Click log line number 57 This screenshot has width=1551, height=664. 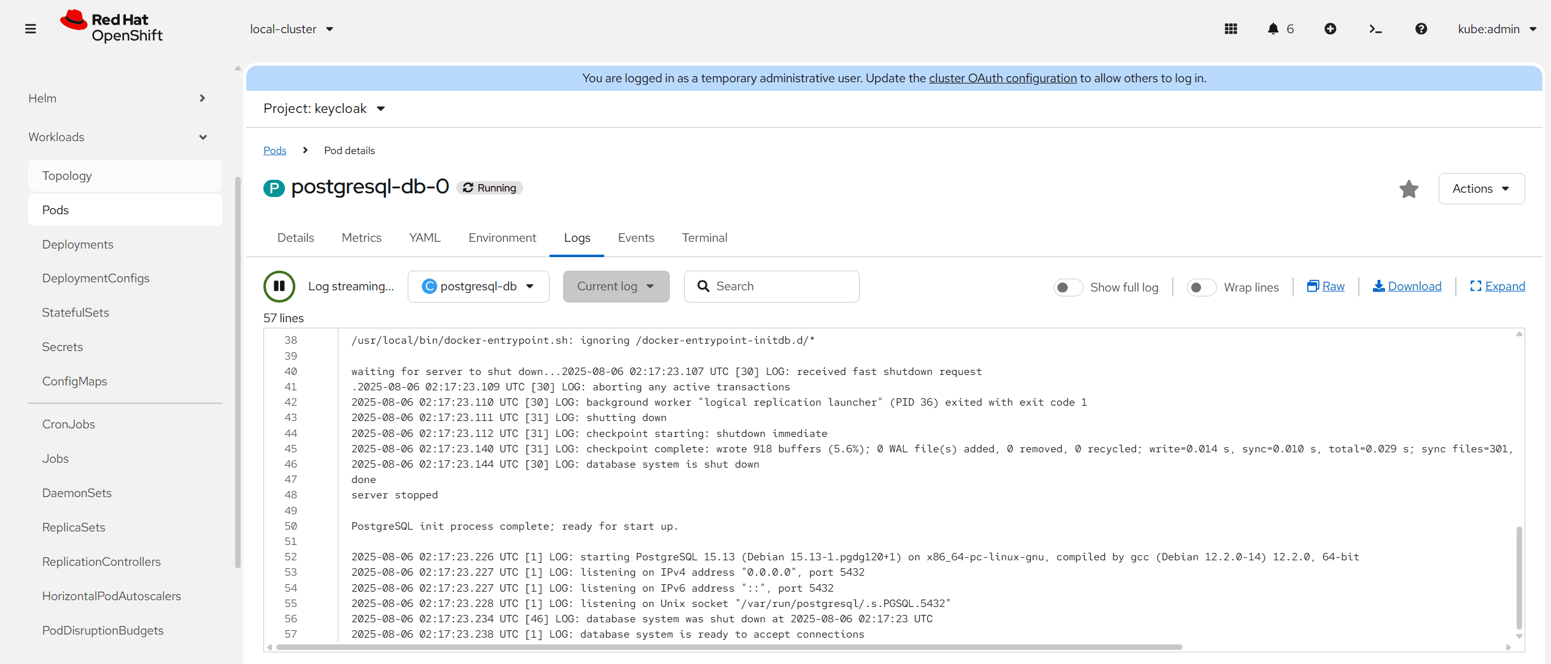[290, 634]
